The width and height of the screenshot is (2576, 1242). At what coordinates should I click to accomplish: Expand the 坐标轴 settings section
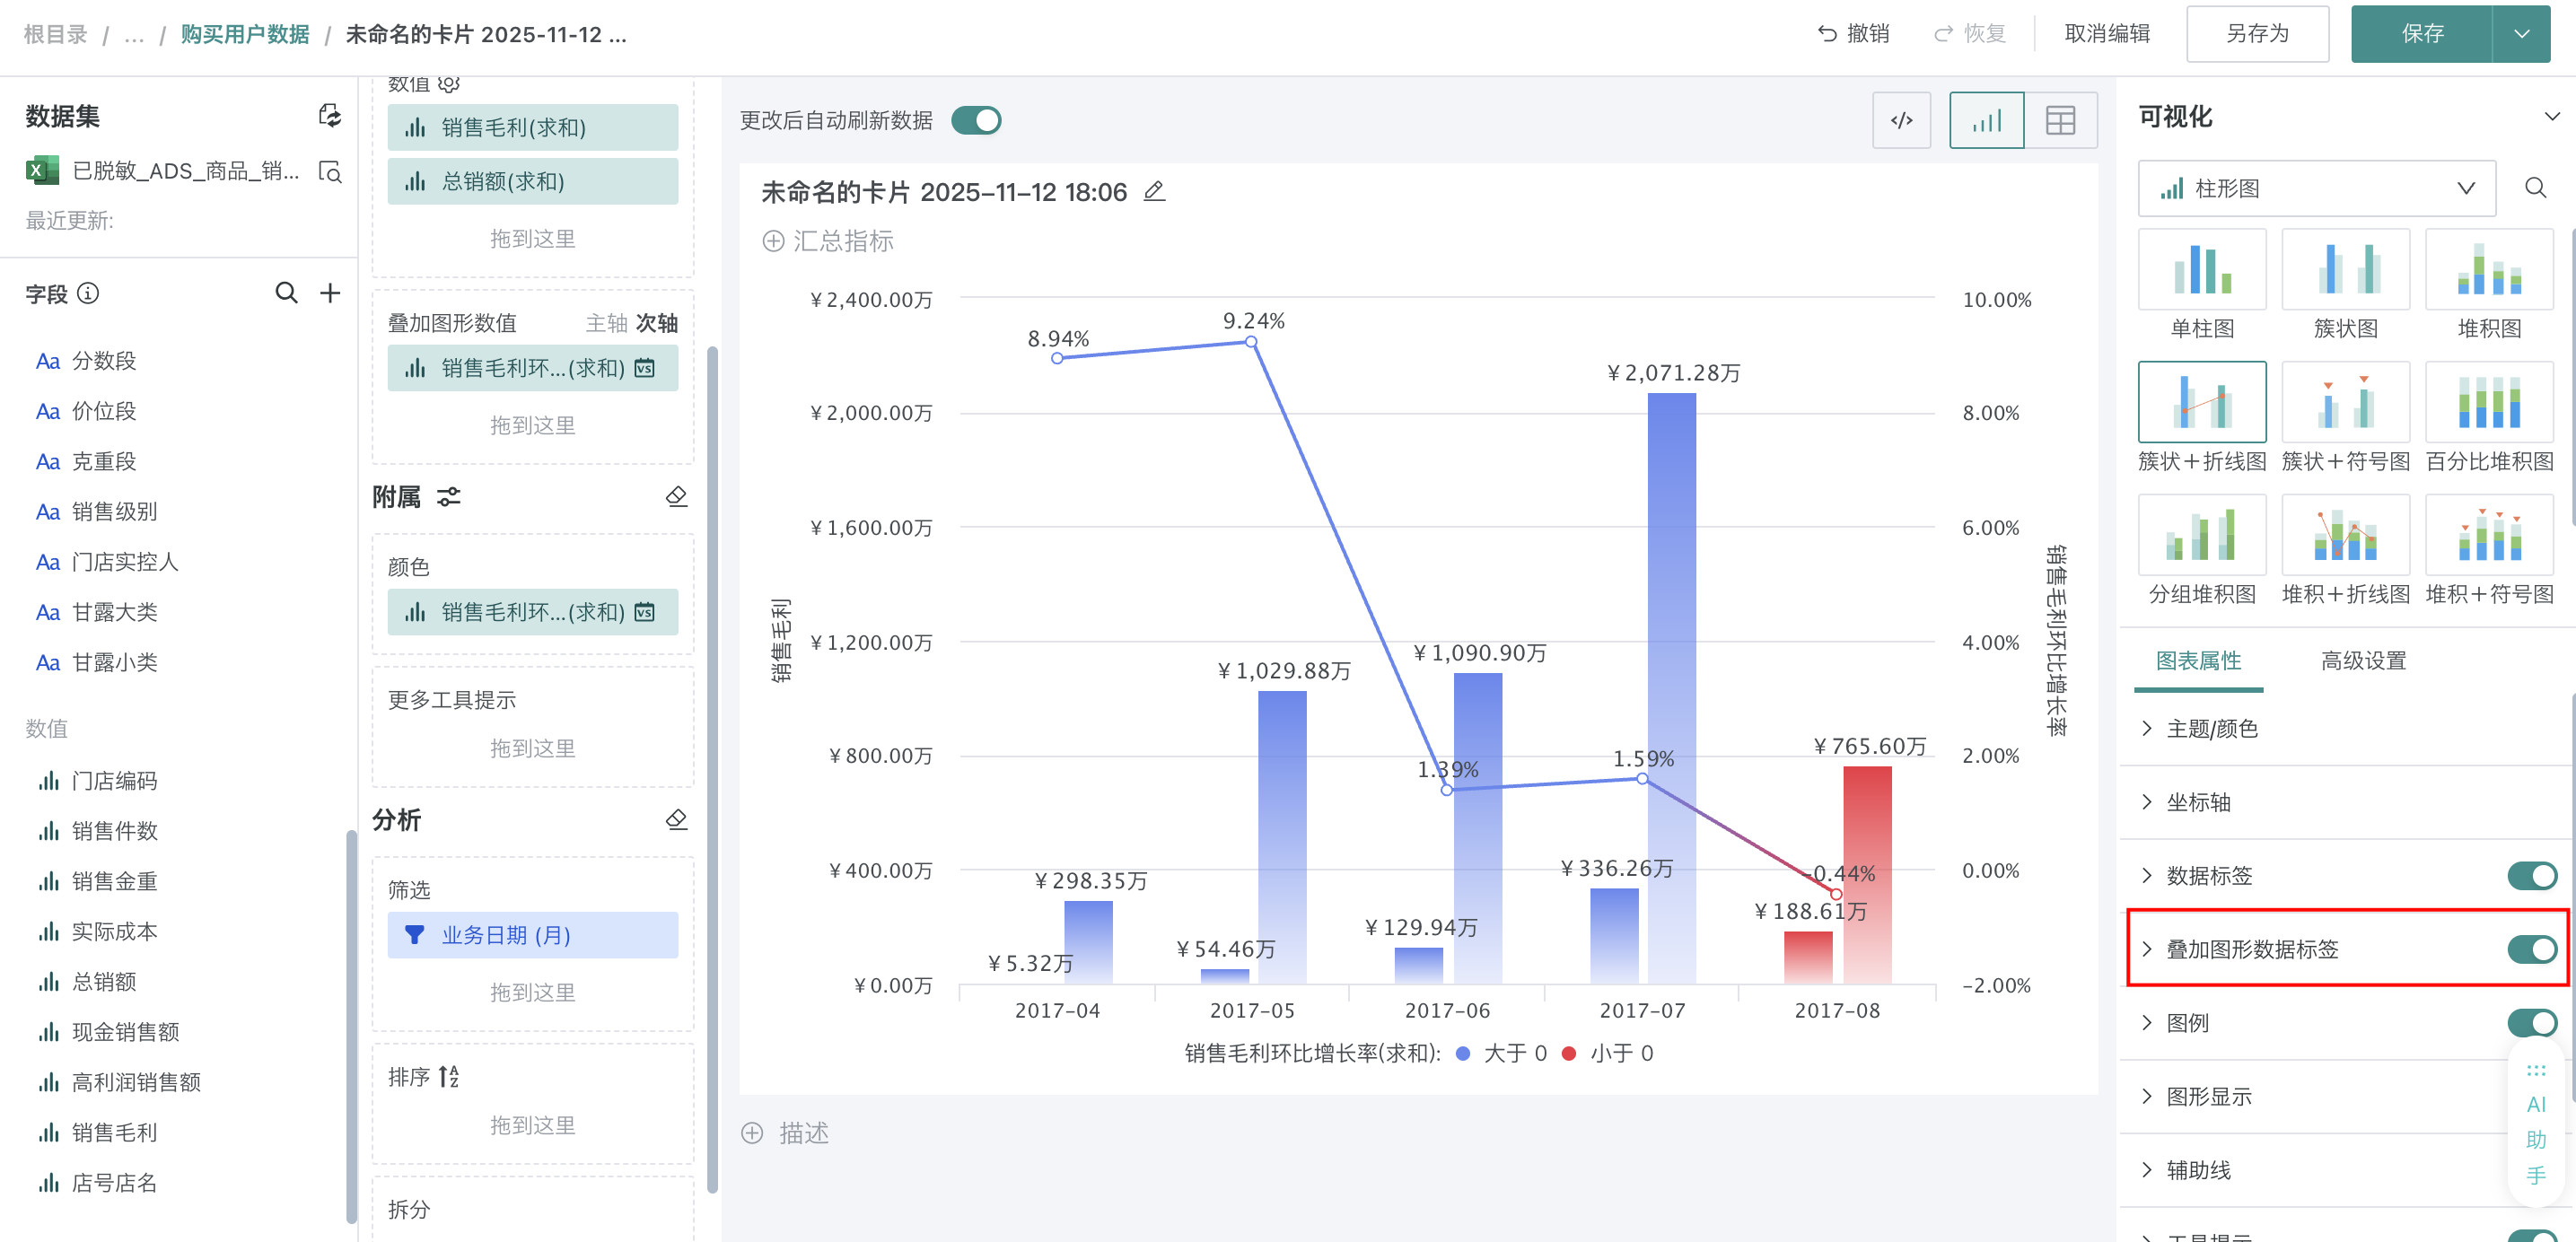[2198, 802]
